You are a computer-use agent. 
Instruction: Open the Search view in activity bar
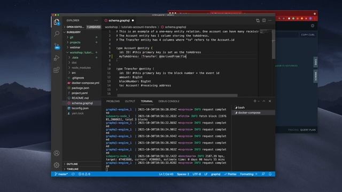57,34
